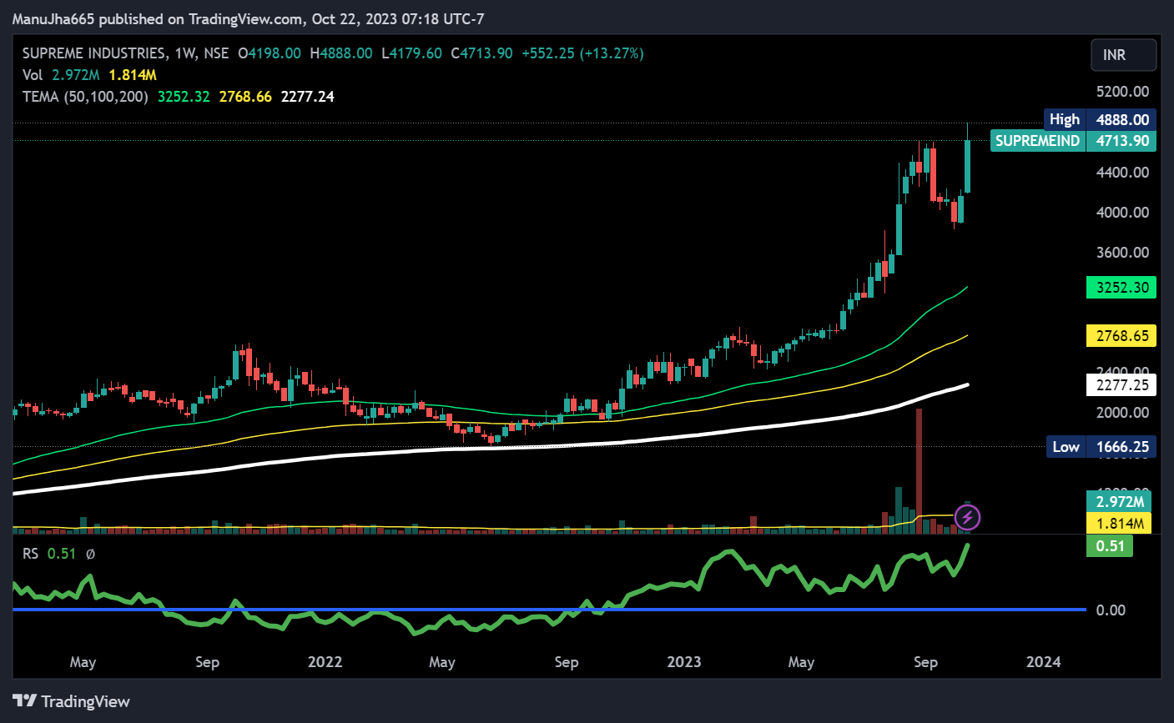The height and width of the screenshot is (723, 1174).
Task: Click the 0.00 RS axis tick
Action: coord(1111,610)
